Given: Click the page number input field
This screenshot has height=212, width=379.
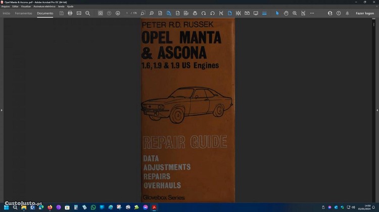Looking at the screenshot, I should [x=127, y=13].
